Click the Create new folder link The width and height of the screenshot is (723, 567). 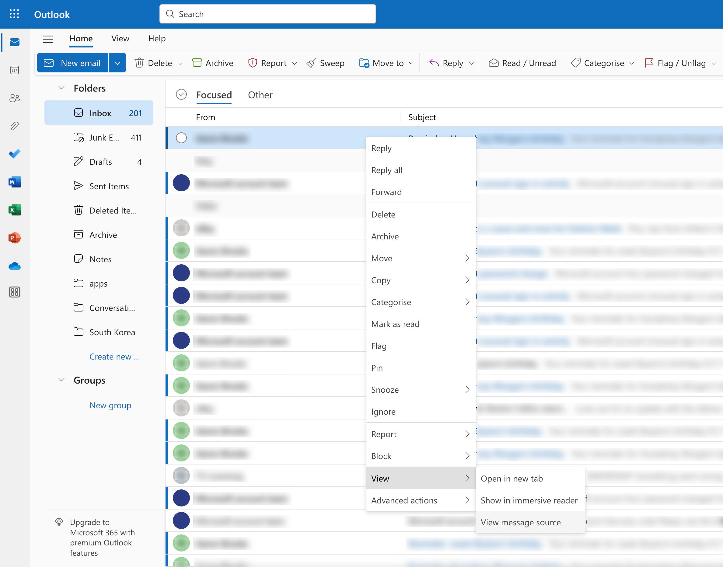coord(115,355)
